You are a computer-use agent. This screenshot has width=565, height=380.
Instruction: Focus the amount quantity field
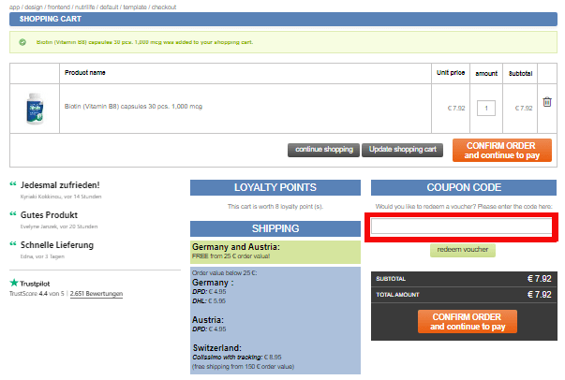[x=485, y=108]
